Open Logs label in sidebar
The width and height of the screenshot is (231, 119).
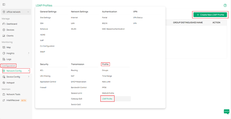(9, 59)
